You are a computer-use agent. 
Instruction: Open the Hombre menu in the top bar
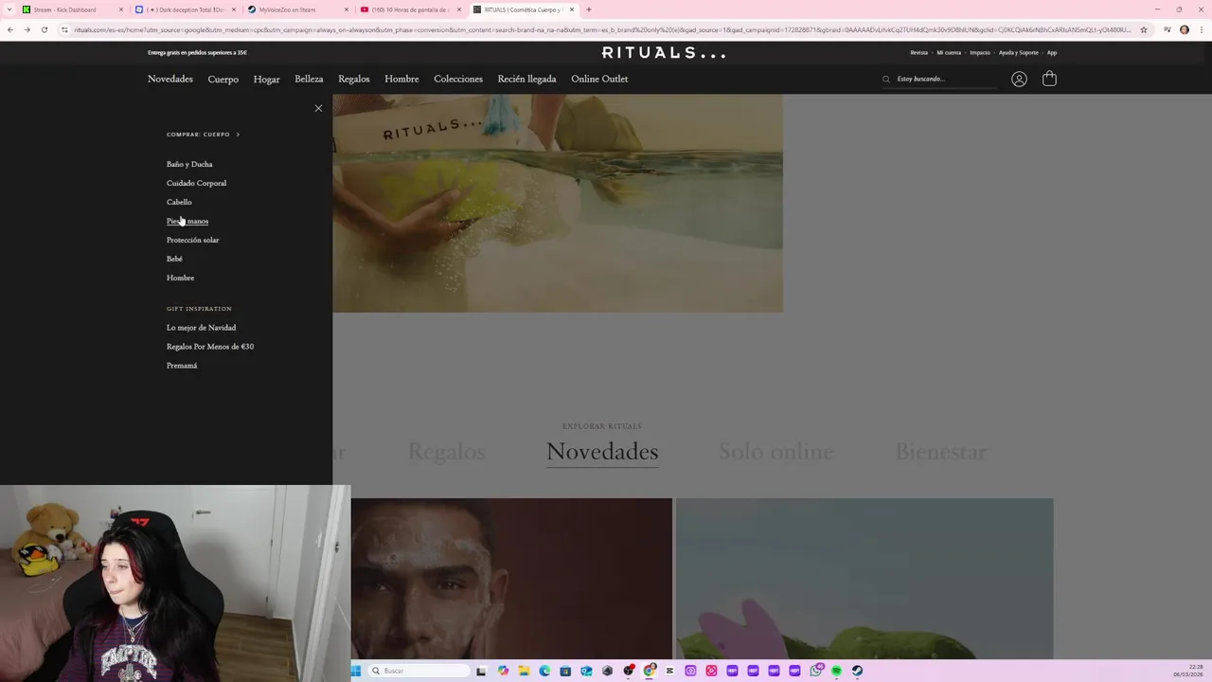[x=401, y=79]
